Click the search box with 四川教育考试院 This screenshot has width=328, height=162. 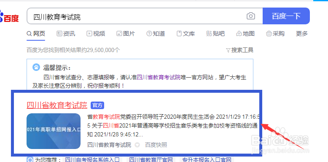[x=145, y=16]
